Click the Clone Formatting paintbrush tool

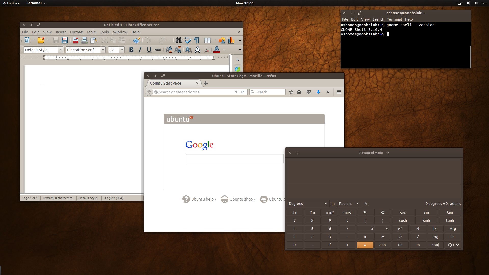click(x=137, y=40)
